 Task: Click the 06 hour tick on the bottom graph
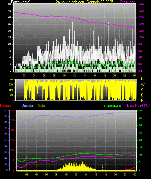pyautogui.click(x=46, y=174)
